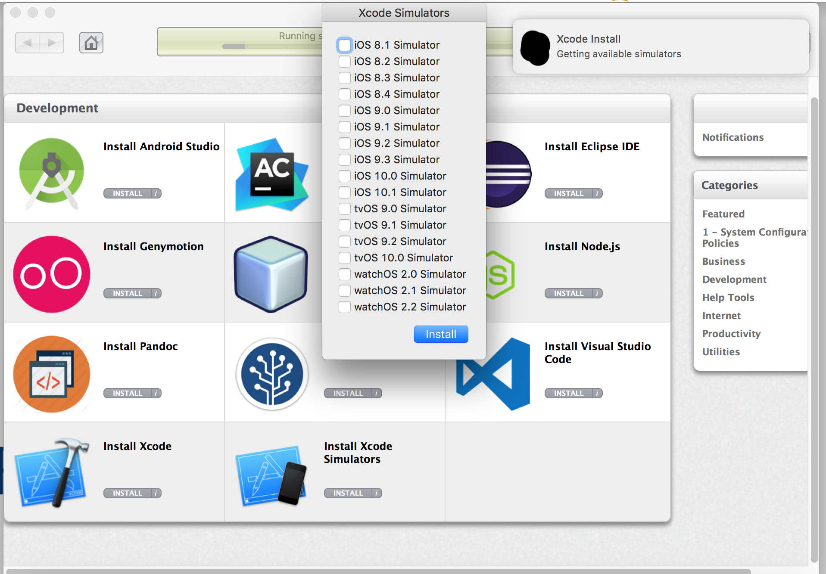826x574 pixels.
Task: Install Android Studio
Action: [128, 193]
